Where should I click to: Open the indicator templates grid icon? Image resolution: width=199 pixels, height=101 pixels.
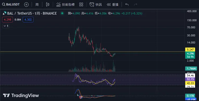point(81,5)
